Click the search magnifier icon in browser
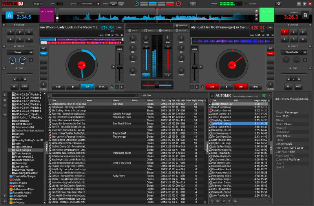 [49, 96]
